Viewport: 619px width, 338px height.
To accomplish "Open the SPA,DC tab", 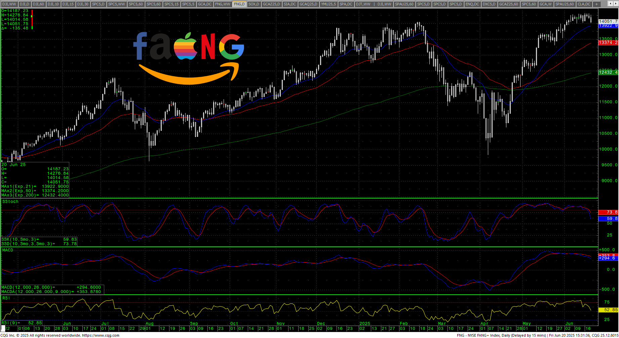I will [x=346, y=4].
